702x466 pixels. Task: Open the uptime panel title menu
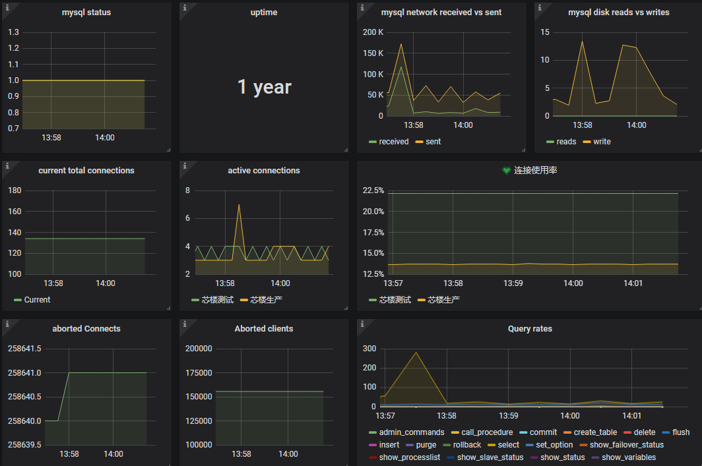point(264,13)
